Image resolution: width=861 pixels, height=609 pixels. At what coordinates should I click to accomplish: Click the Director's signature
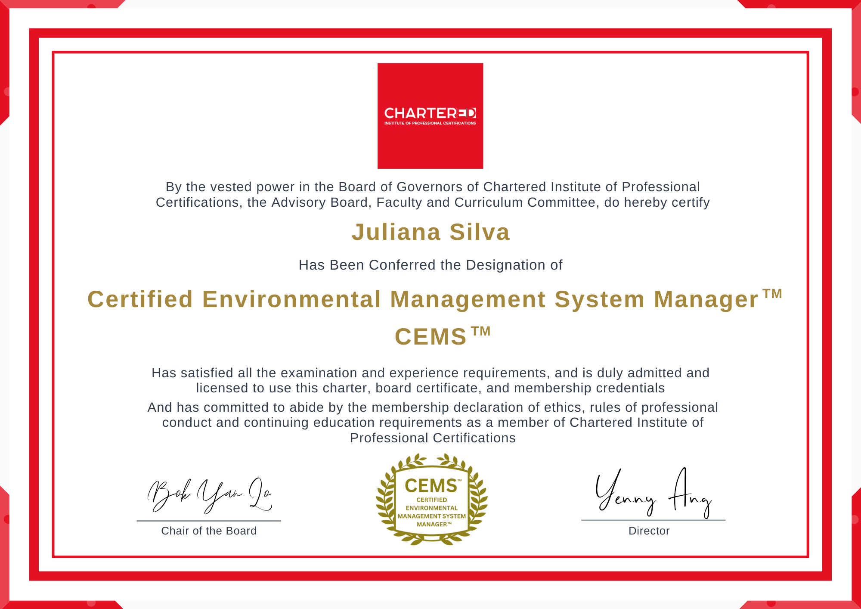[654, 493]
